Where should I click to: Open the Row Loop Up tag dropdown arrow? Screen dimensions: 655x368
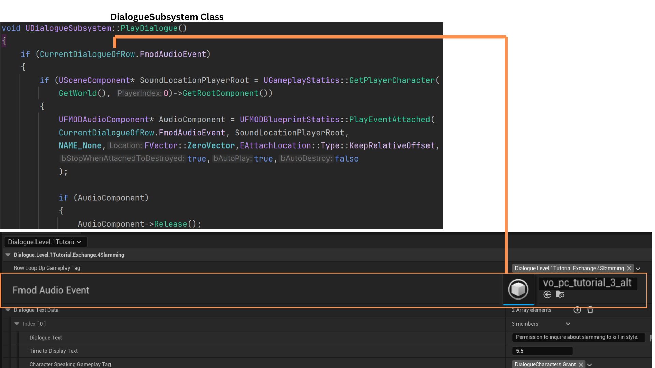(638, 269)
